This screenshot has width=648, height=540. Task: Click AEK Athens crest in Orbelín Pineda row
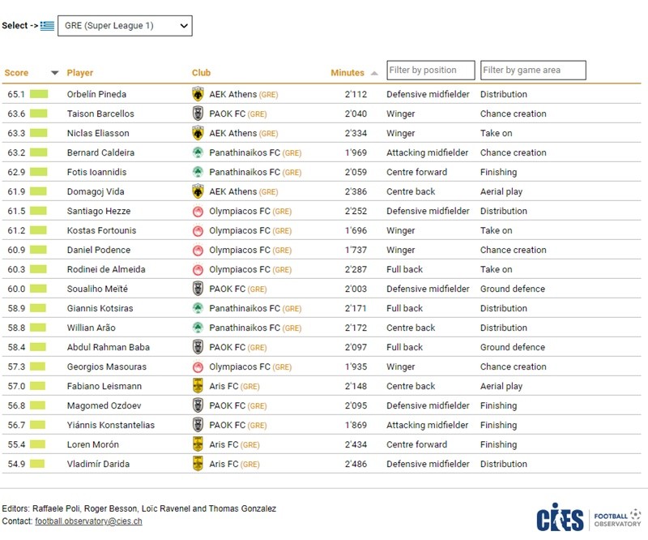tap(198, 94)
